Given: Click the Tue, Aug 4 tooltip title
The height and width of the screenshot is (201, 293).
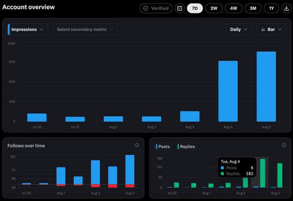Looking at the screenshot, I should coord(230,162).
